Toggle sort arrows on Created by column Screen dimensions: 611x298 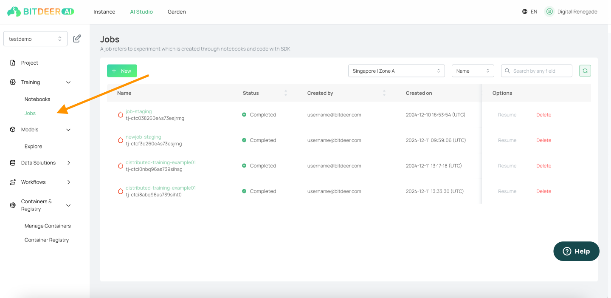point(384,93)
